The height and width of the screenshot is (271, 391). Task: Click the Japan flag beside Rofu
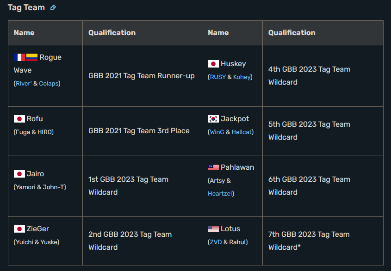19,119
